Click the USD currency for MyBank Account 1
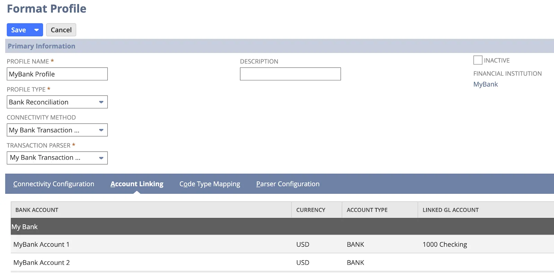Screen dimensions: 554x273 (303, 245)
